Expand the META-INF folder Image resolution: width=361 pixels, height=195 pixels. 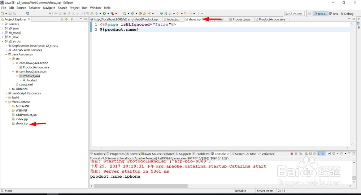tap(10, 106)
